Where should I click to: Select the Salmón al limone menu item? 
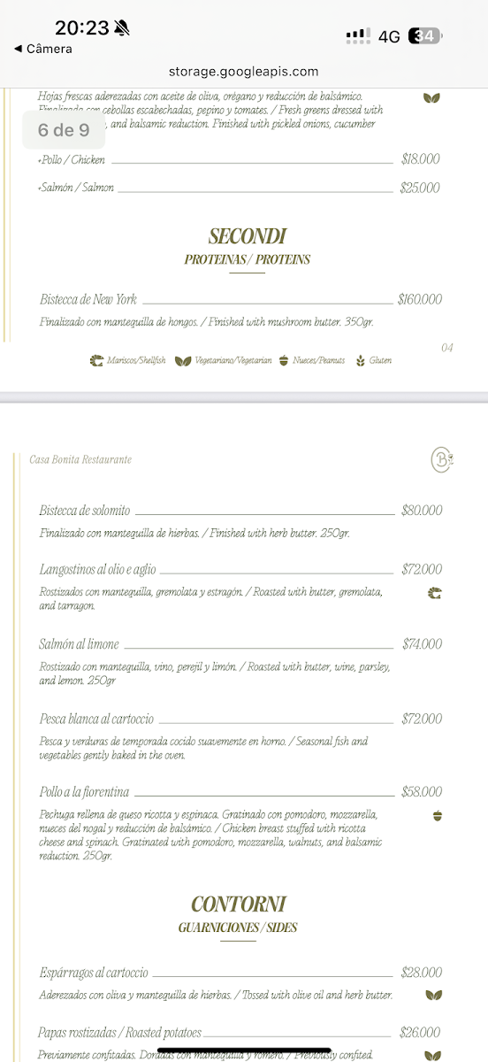240,644
